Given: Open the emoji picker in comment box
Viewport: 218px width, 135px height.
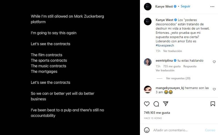Looking at the screenshot, I should click(147, 130).
